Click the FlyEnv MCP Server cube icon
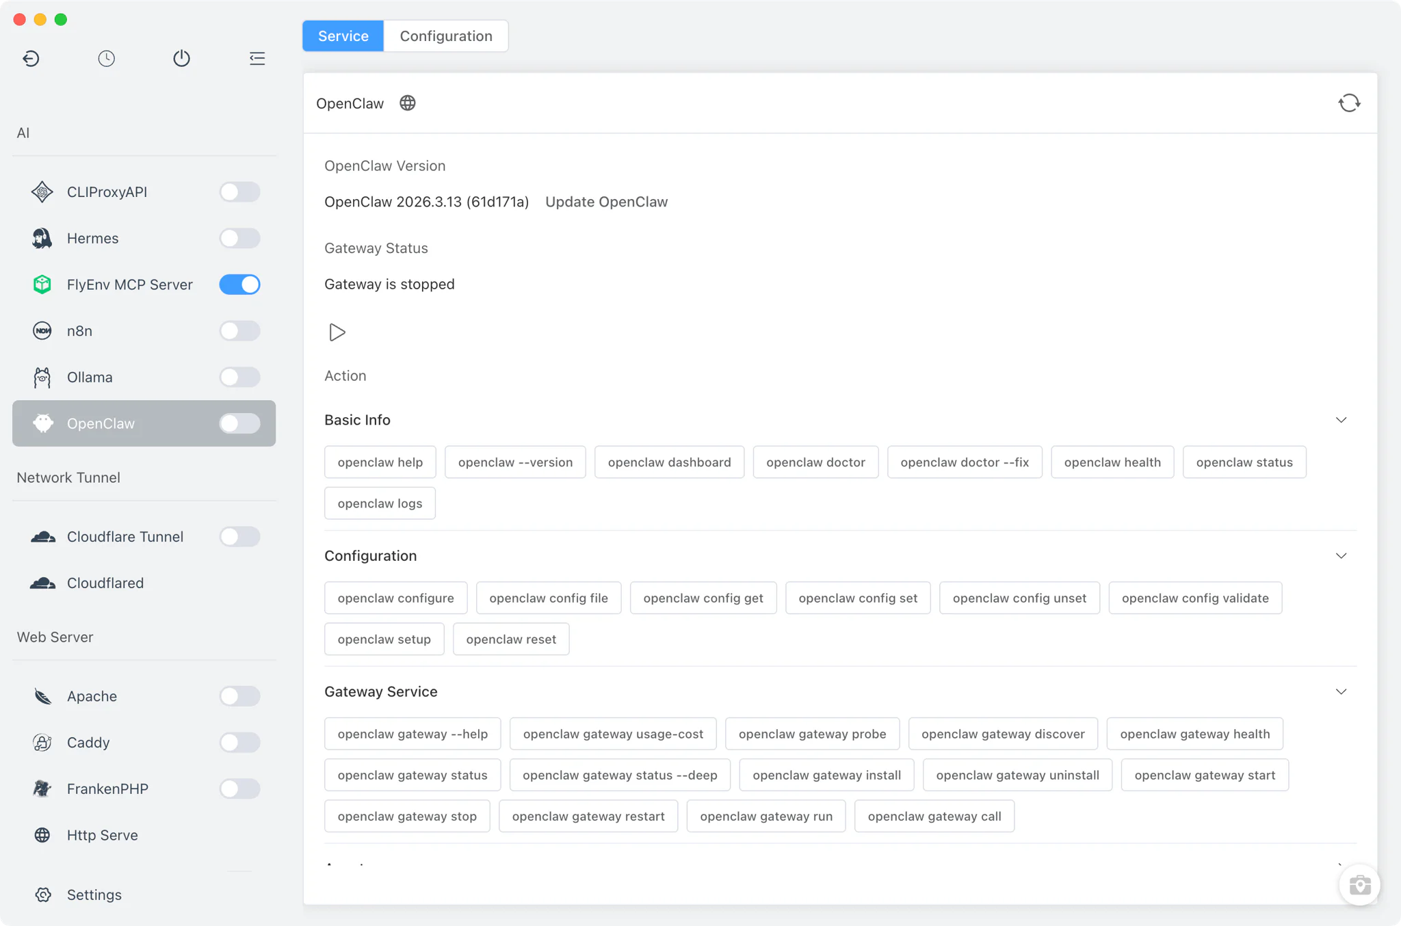 tap(42, 285)
